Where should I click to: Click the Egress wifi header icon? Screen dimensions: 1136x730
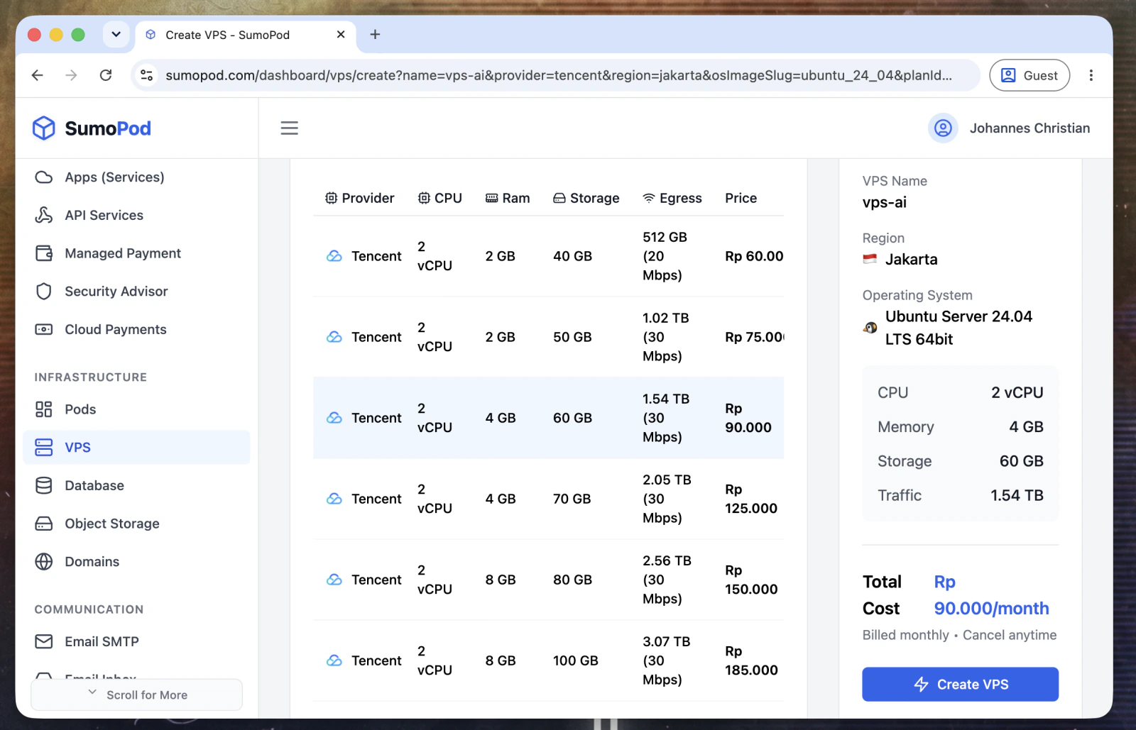649,199
